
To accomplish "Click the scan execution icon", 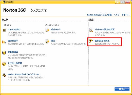I will pos(4,30).
